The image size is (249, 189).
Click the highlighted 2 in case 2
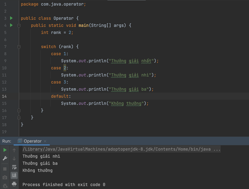(x=65, y=68)
